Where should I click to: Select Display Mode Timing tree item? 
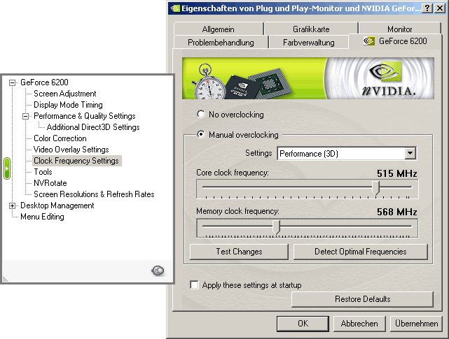pos(68,105)
